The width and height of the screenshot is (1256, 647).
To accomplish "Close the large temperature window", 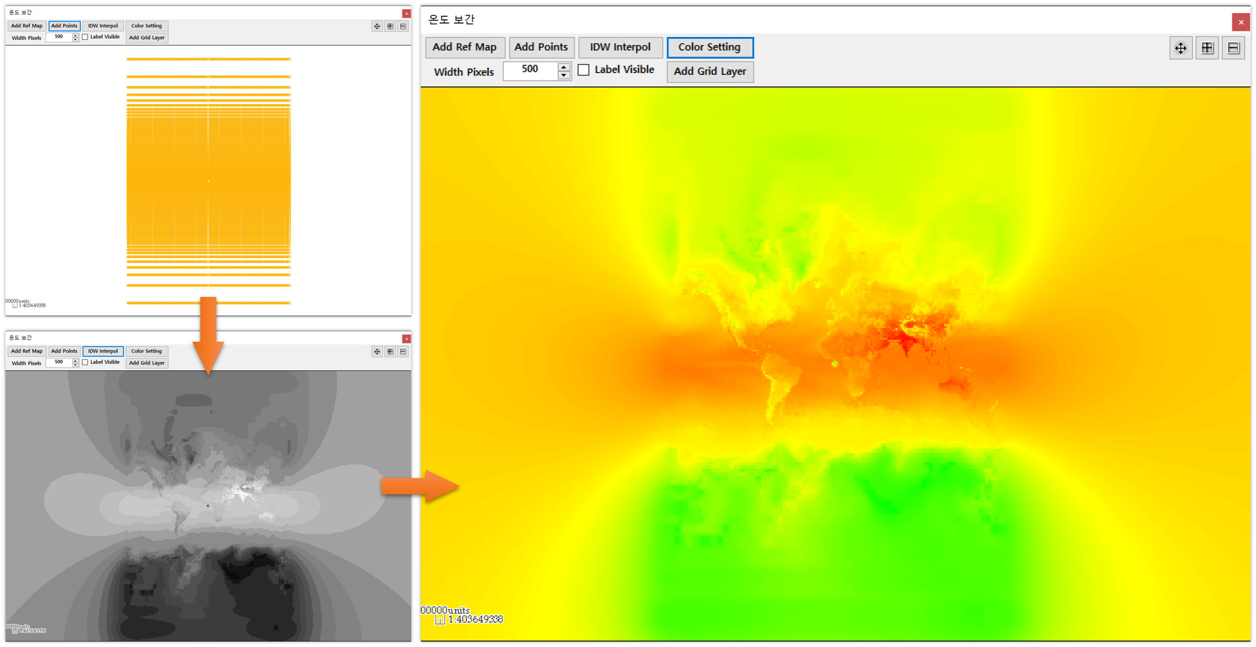I will pyautogui.click(x=1241, y=22).
